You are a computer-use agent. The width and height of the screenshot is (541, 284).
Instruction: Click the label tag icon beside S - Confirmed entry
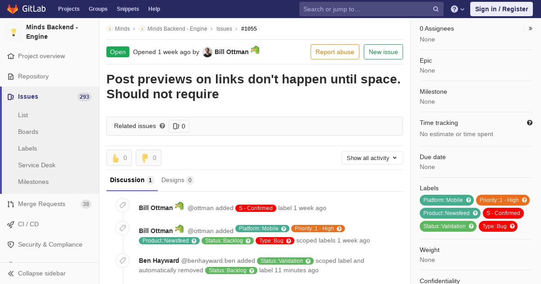123,205
